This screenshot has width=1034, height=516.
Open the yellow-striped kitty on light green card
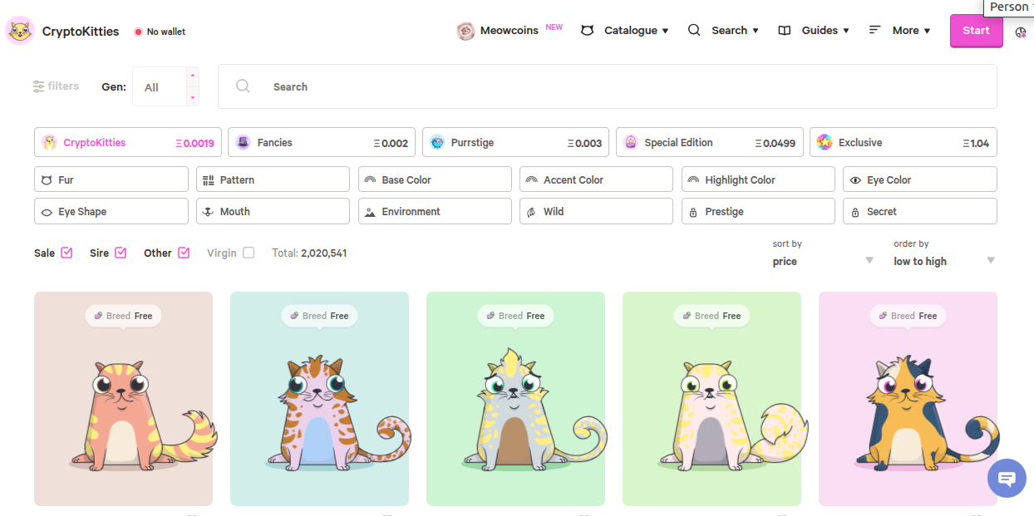click(711, 399)
